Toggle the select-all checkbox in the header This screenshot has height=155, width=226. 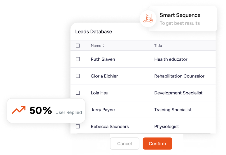[78, 45]
